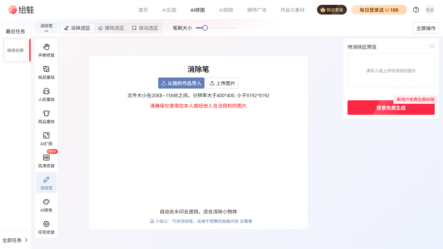Click the grid dots in preview panel
This screenshot has width=443, height=249.
[x=432, y=46]
